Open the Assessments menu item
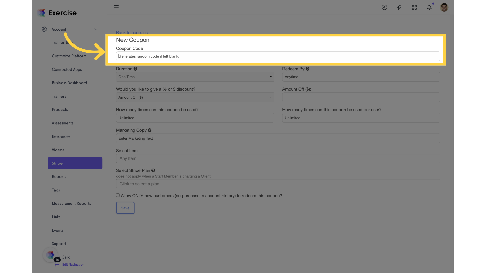 click(x=63, y=123)
